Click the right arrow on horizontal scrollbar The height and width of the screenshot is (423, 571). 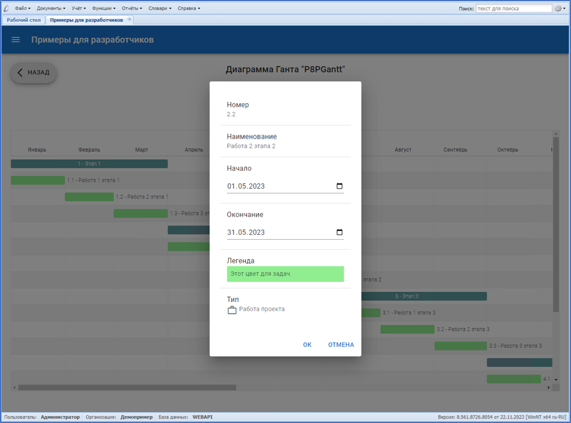[548, 388]
